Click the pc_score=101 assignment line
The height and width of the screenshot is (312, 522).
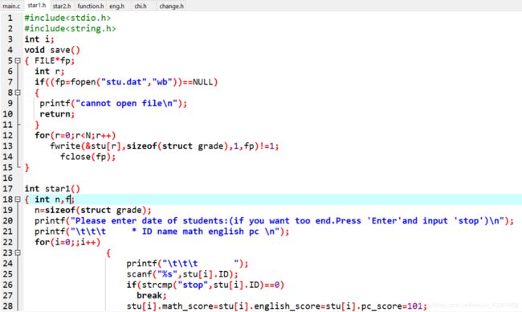(276, 306)
